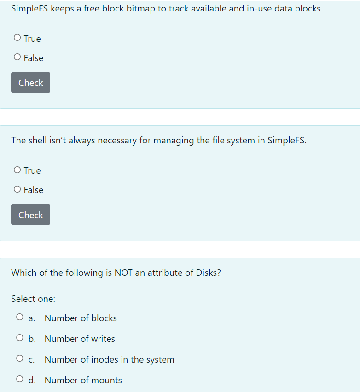The image size is (360, 392).
Task: Click the Select one label
Action: click(x=33, y=299)
